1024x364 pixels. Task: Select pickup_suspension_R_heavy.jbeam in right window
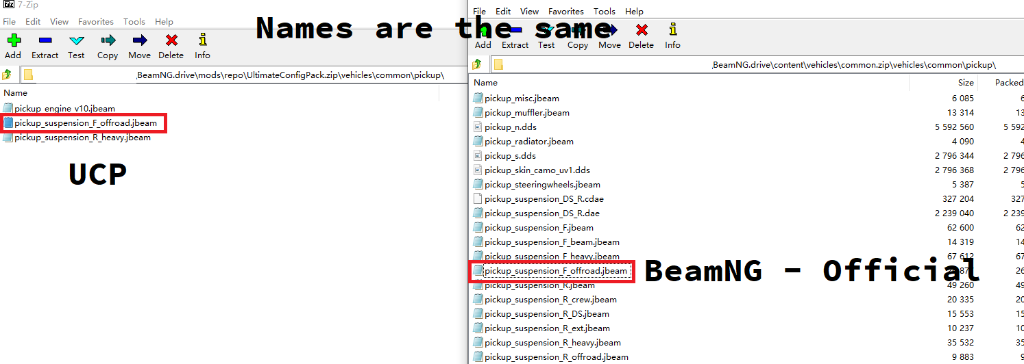pyautogui.click(x=552, y=343)
